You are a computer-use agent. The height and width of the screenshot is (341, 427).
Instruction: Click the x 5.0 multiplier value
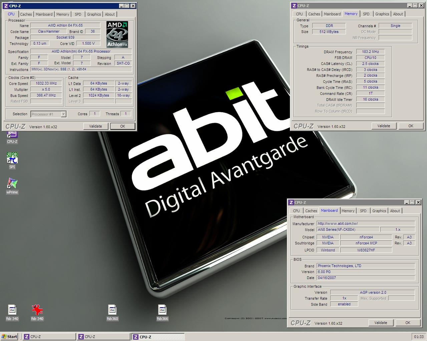click(46, 90)
